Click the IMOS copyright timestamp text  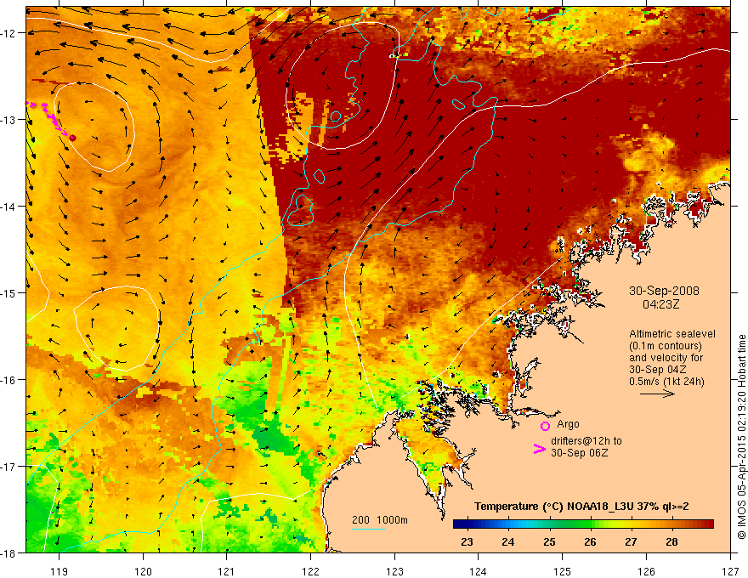tap(741, 436)
